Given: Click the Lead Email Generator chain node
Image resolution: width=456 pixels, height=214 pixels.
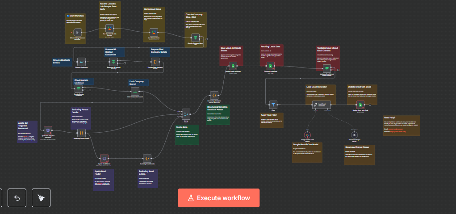Looking at the screenshot, I should (322, 105).
